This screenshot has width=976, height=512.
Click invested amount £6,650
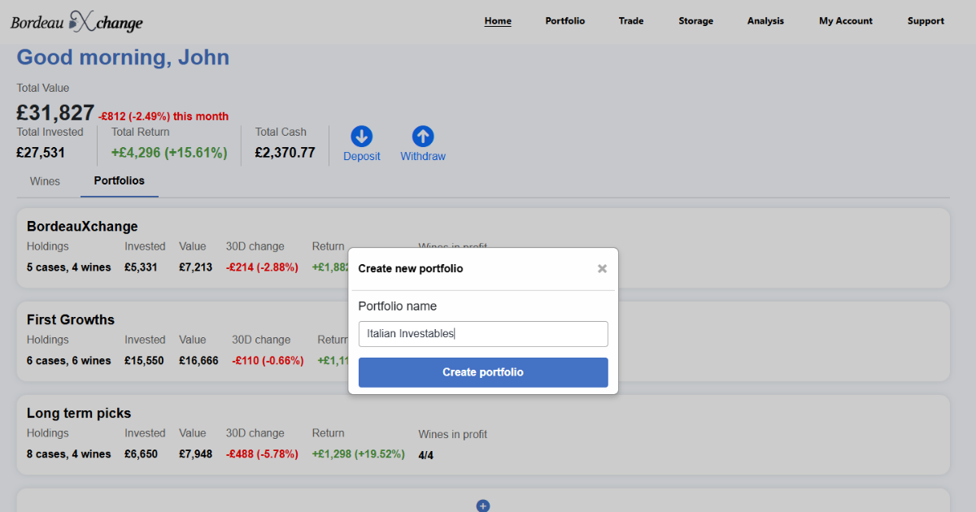(x=141, y=453)
